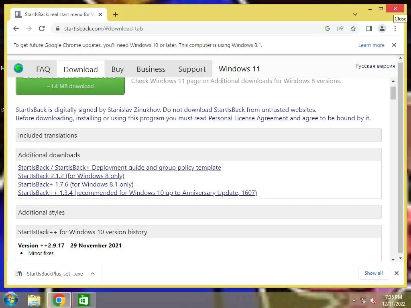Click inner scrollbar up arrow
The height and width of the screenshot is (308, 411).
[393, 81]
